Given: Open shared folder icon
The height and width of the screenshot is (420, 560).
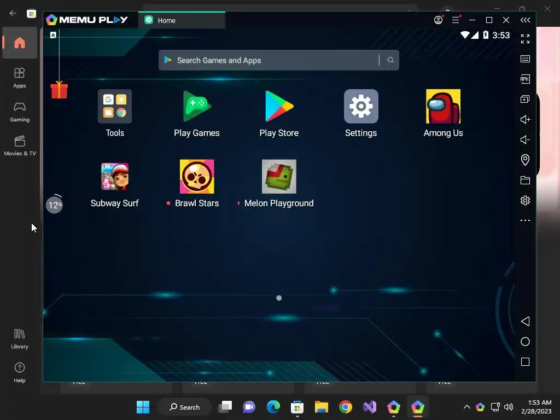Looking at the screenshot, I should coord(525,180).
